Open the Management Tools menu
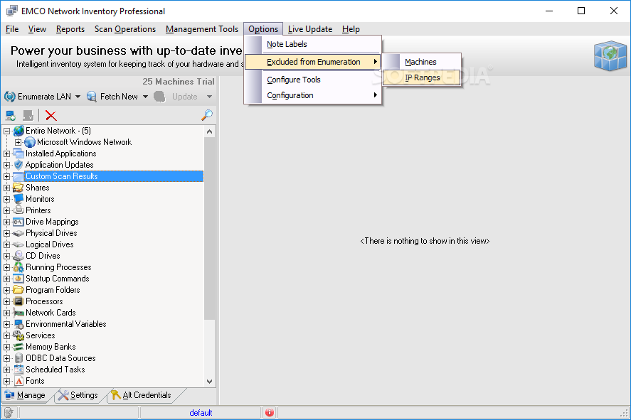The height and width of the screenshot is (420, 631). 202,29
